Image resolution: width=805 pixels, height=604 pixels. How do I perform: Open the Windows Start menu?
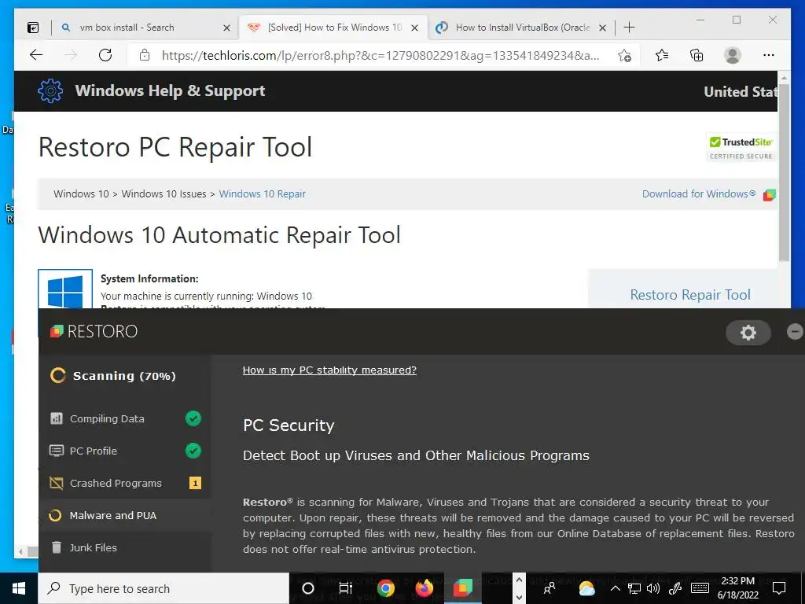click(19, 588)
